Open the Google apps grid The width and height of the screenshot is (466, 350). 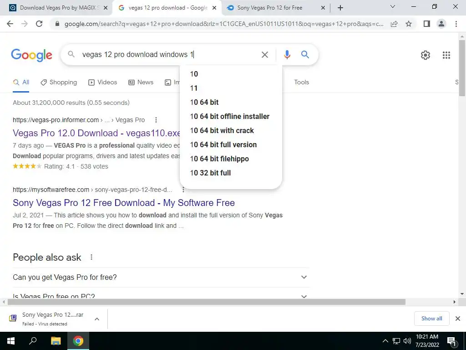[x=446, y=55]
